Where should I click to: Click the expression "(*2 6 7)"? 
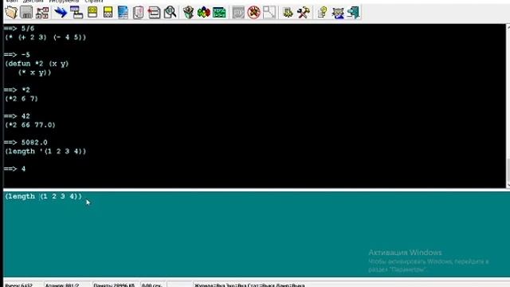click(x=22, y=99)
